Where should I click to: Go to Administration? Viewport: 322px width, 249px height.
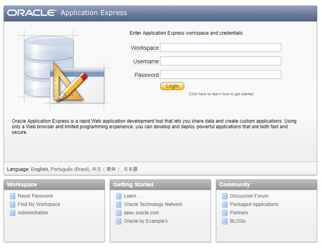point(33,213)
